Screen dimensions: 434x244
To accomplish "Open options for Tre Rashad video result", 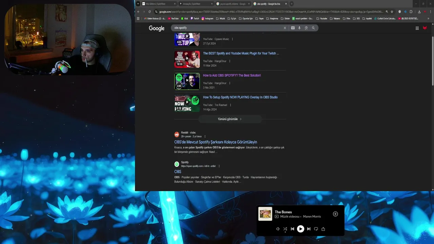I will coord(231,105).
